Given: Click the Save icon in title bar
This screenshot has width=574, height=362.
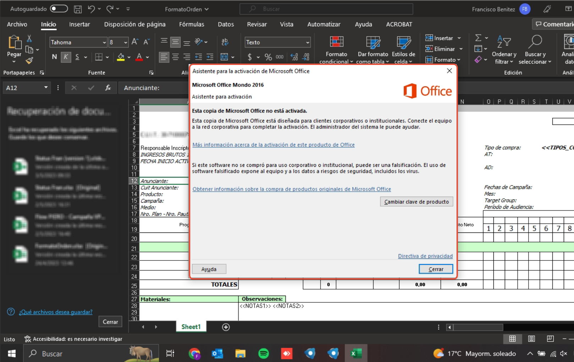Looking at the screenshot, I should (x=78, y=9).
